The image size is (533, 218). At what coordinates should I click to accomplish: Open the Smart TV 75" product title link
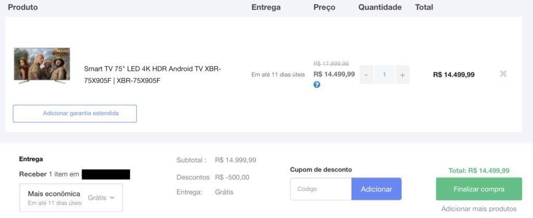[x=153, y=75]
